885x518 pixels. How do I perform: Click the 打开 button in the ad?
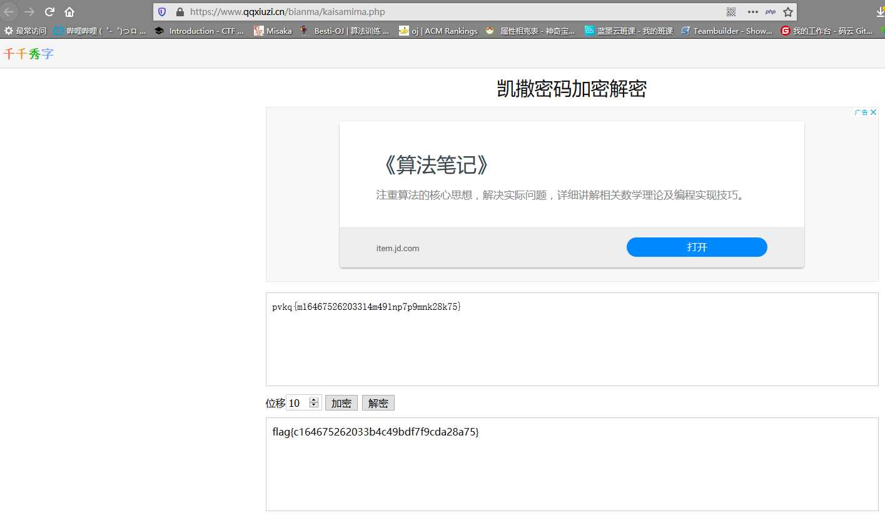click(x=697, y=247)
